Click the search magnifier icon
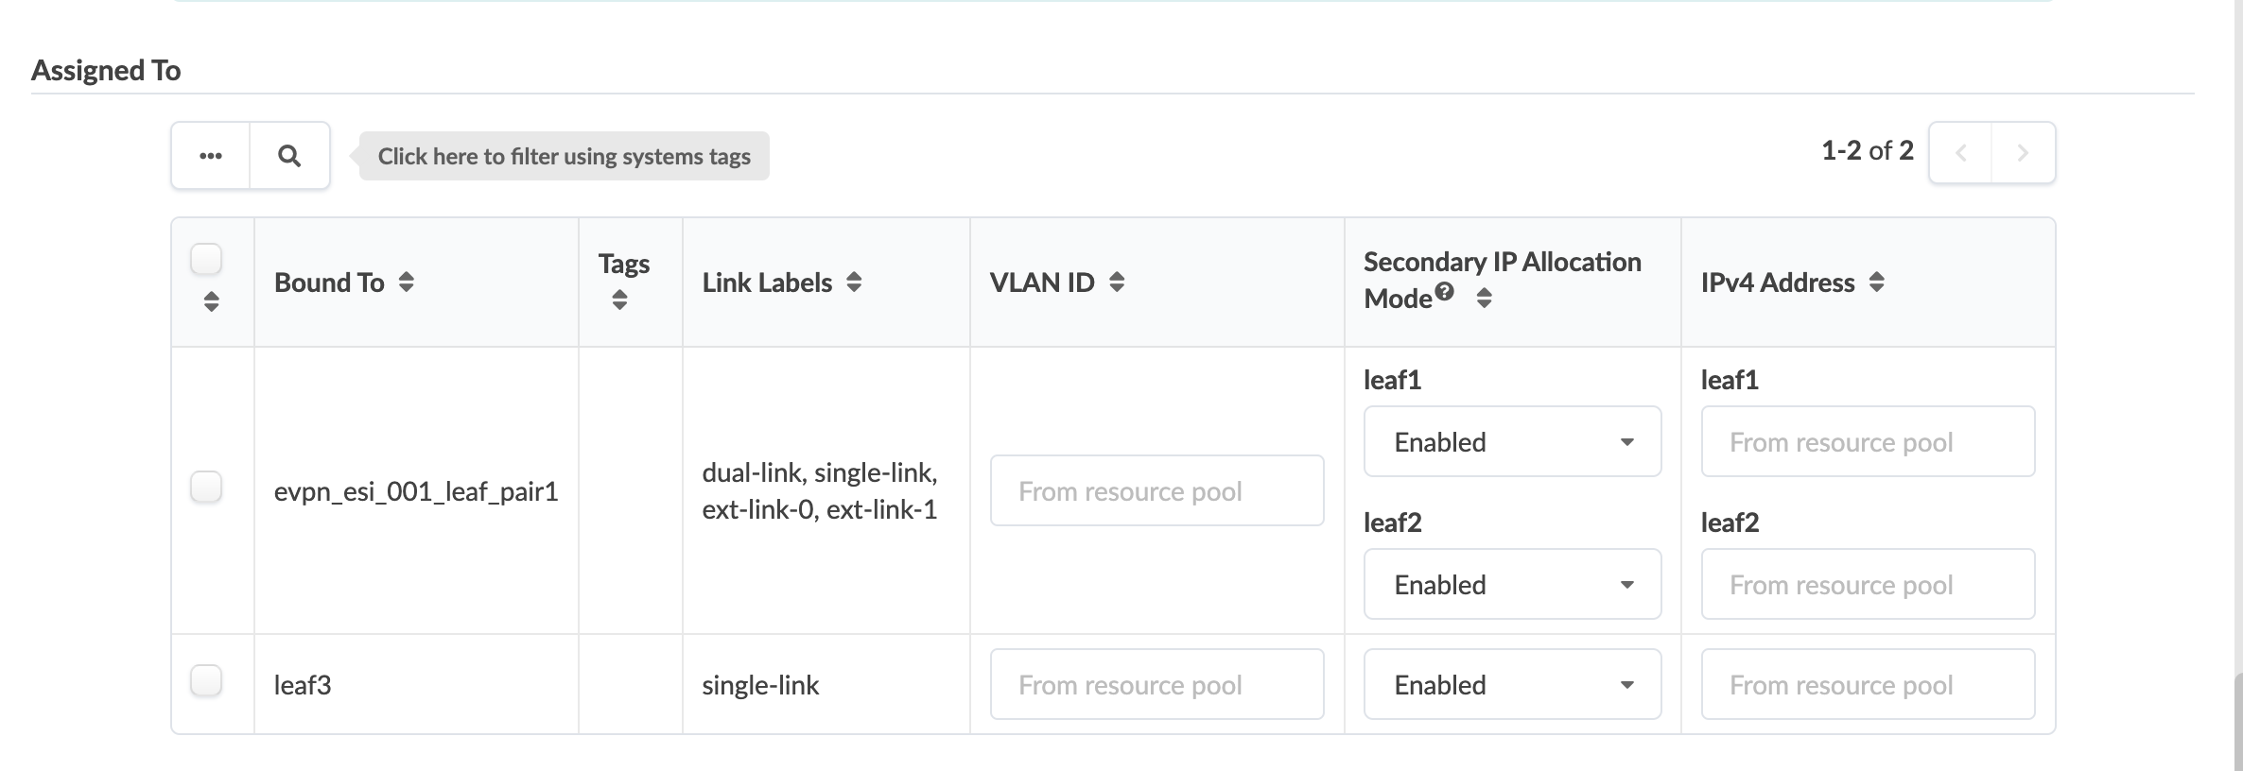This screenshot has height=771, width=2243. 289,156
